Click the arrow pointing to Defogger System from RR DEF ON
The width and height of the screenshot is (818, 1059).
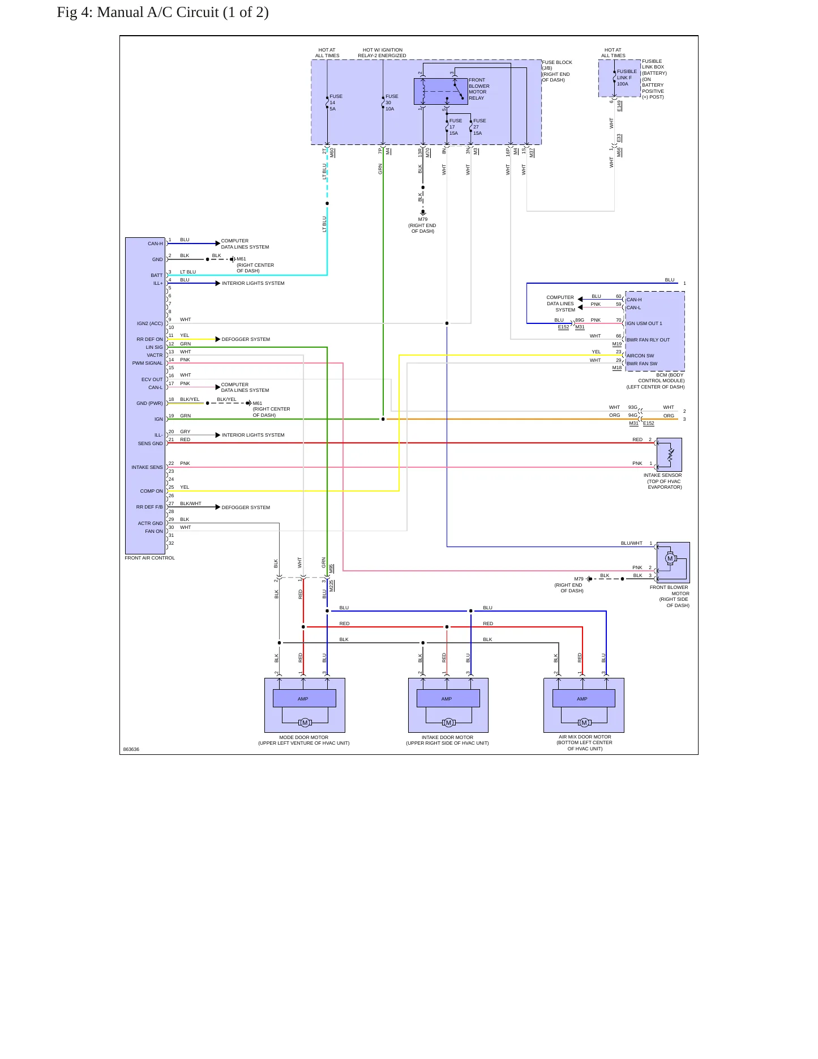click(x=217, y=339)
